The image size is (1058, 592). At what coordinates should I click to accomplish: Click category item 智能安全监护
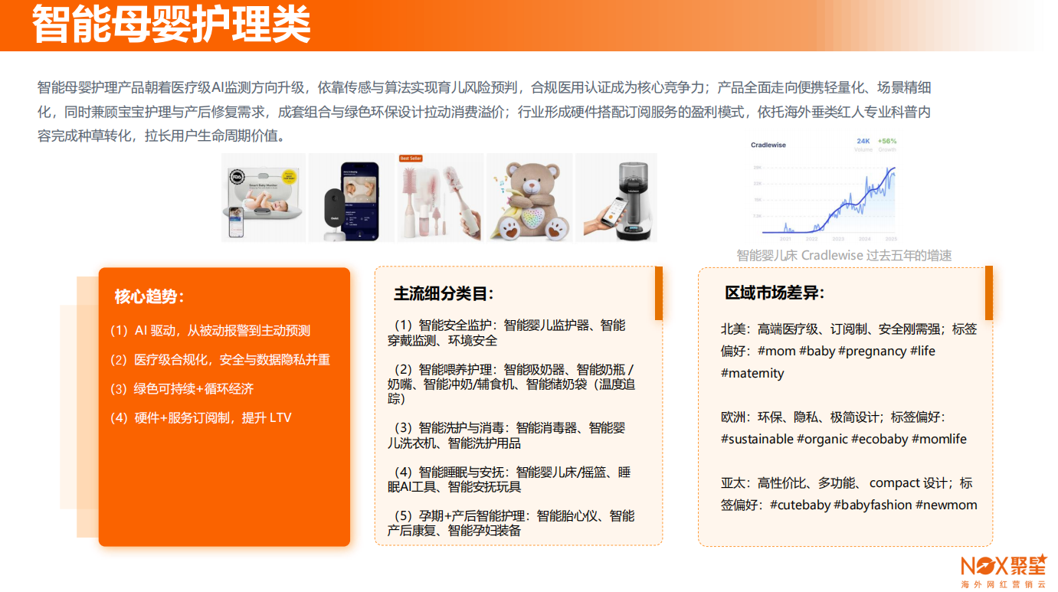point(506,333)
